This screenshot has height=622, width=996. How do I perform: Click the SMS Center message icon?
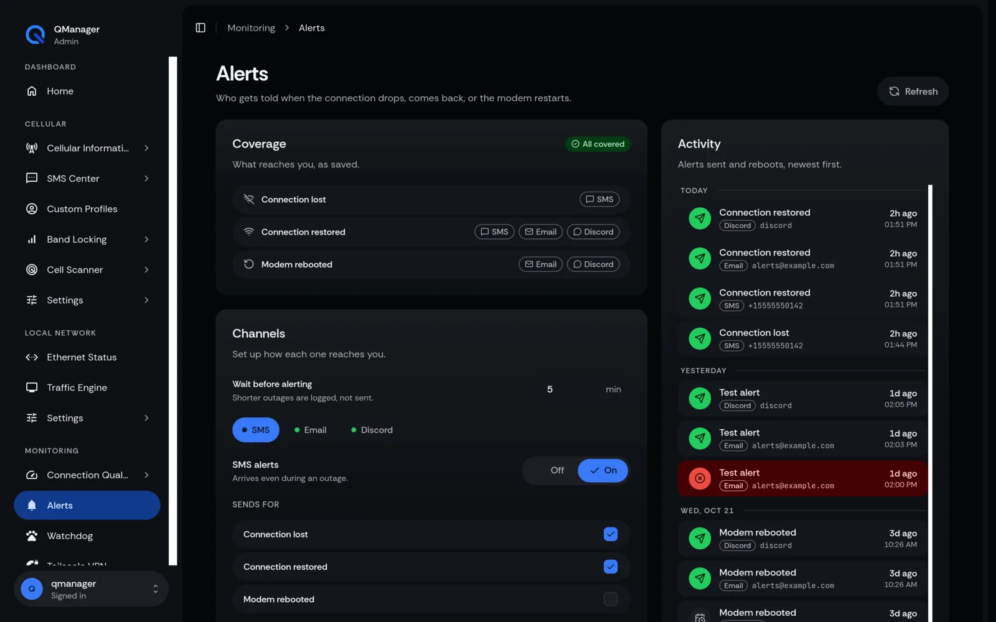point(32,179)
